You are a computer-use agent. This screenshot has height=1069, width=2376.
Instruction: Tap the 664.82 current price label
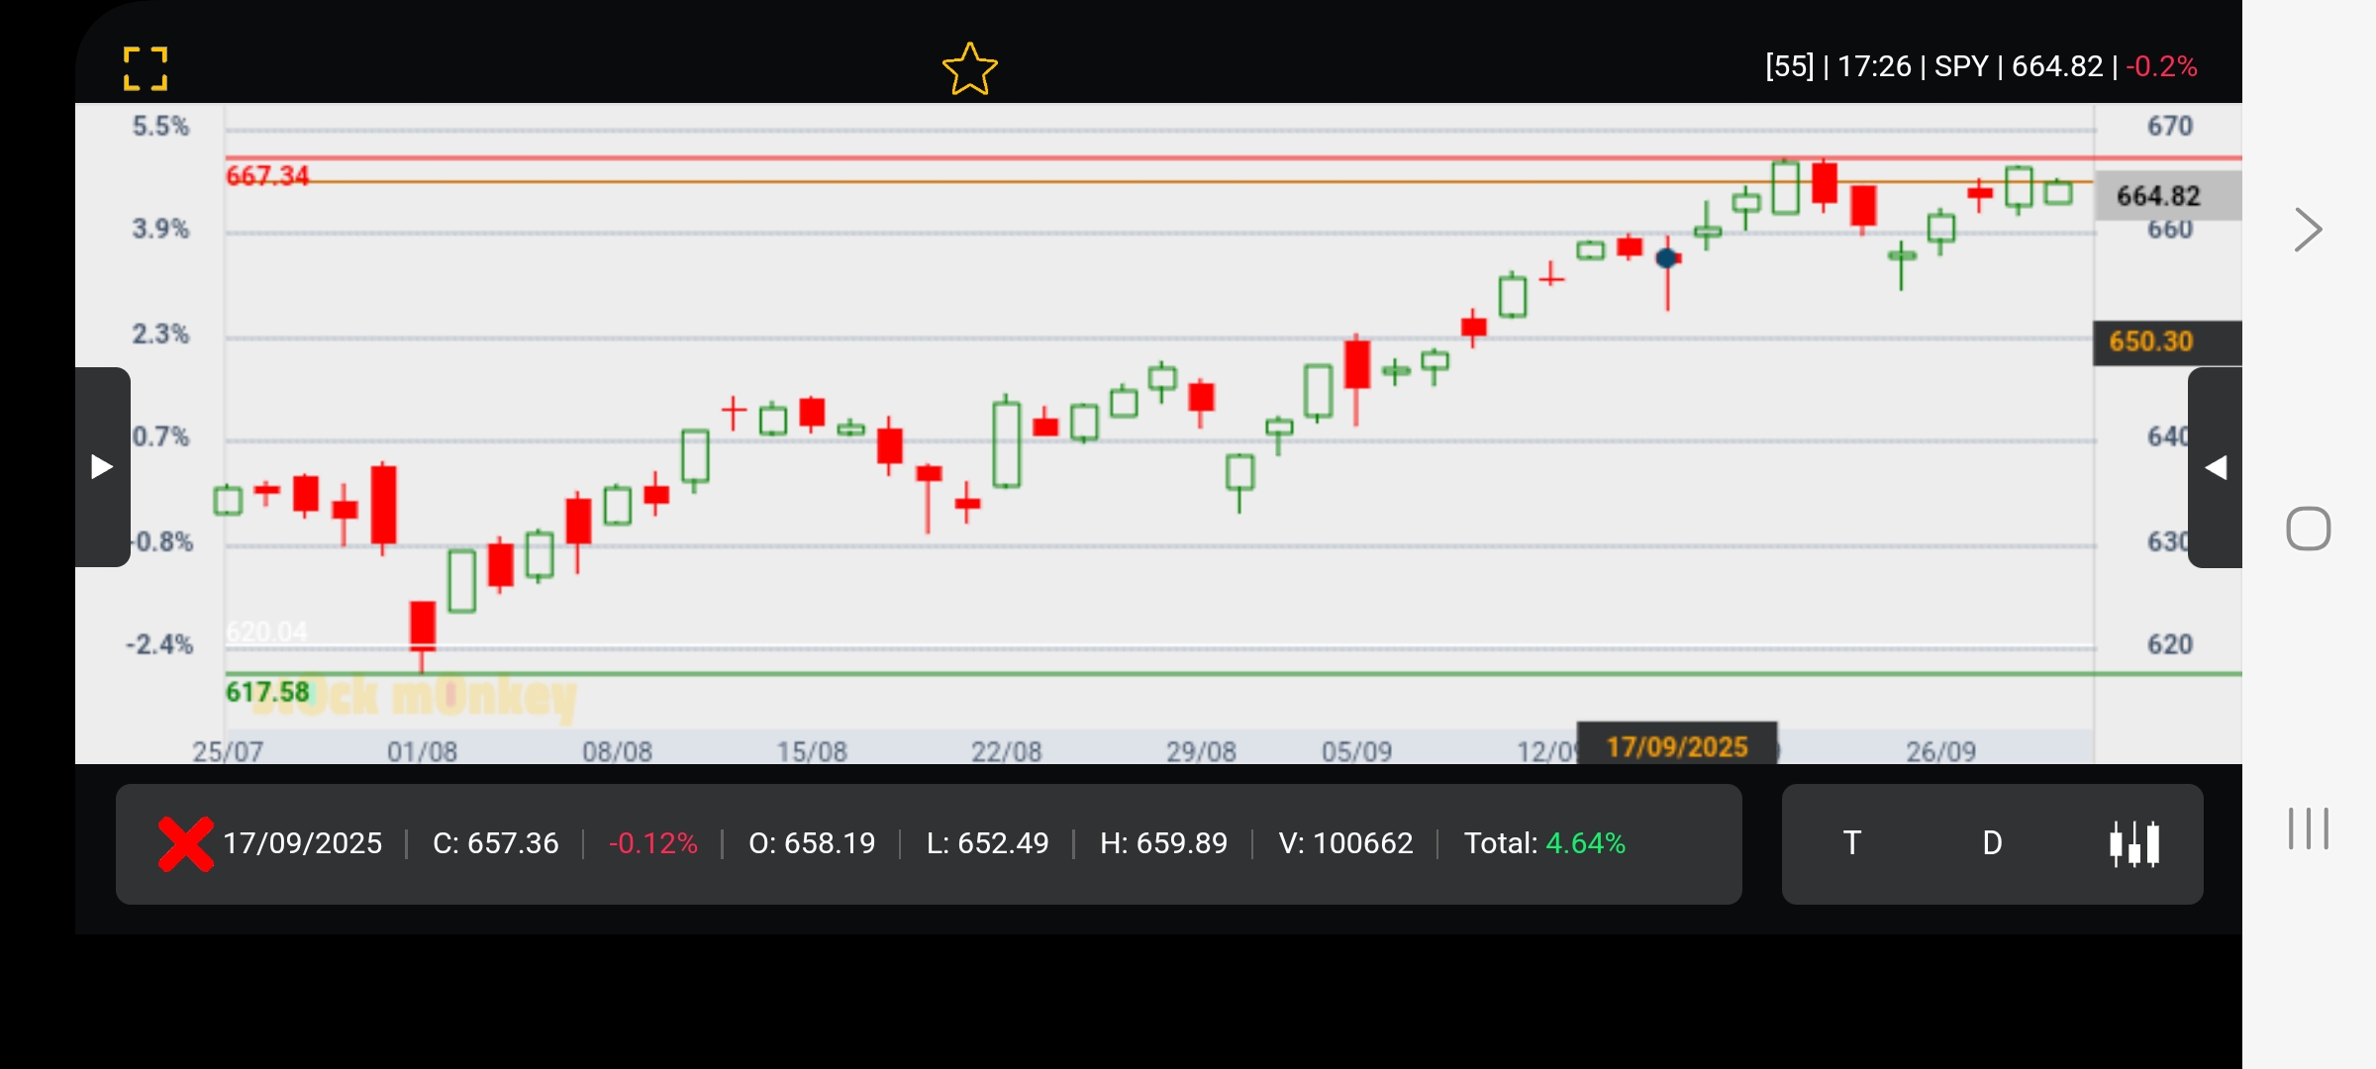pyautogui.click(x=2158, y=196)
